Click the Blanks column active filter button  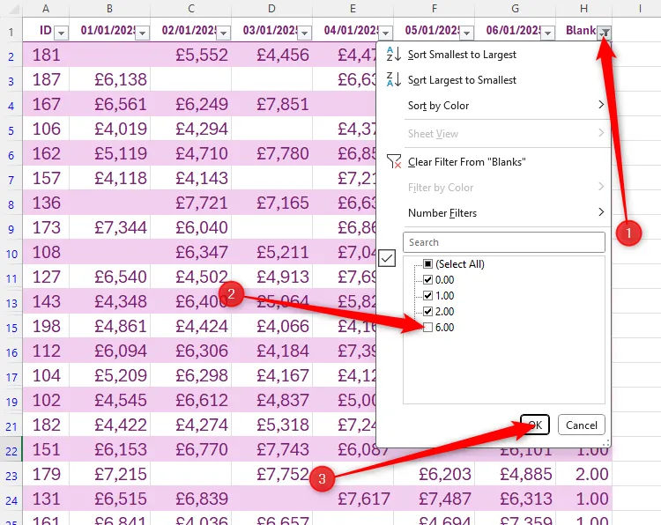(605, 33)
